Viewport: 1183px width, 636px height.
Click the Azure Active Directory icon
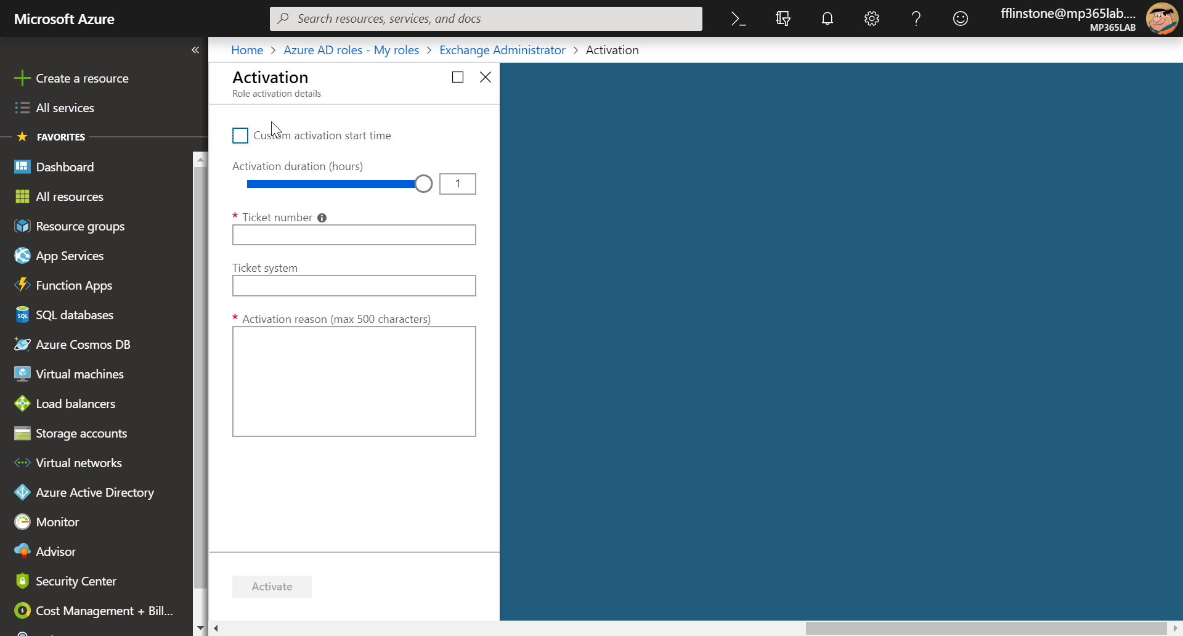click(22, 492)
